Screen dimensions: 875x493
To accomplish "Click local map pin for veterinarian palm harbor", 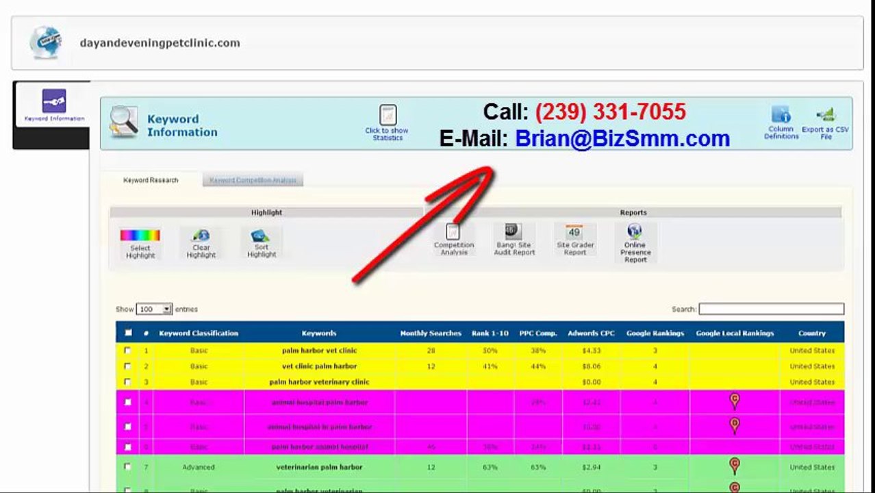I will (735, 466).
